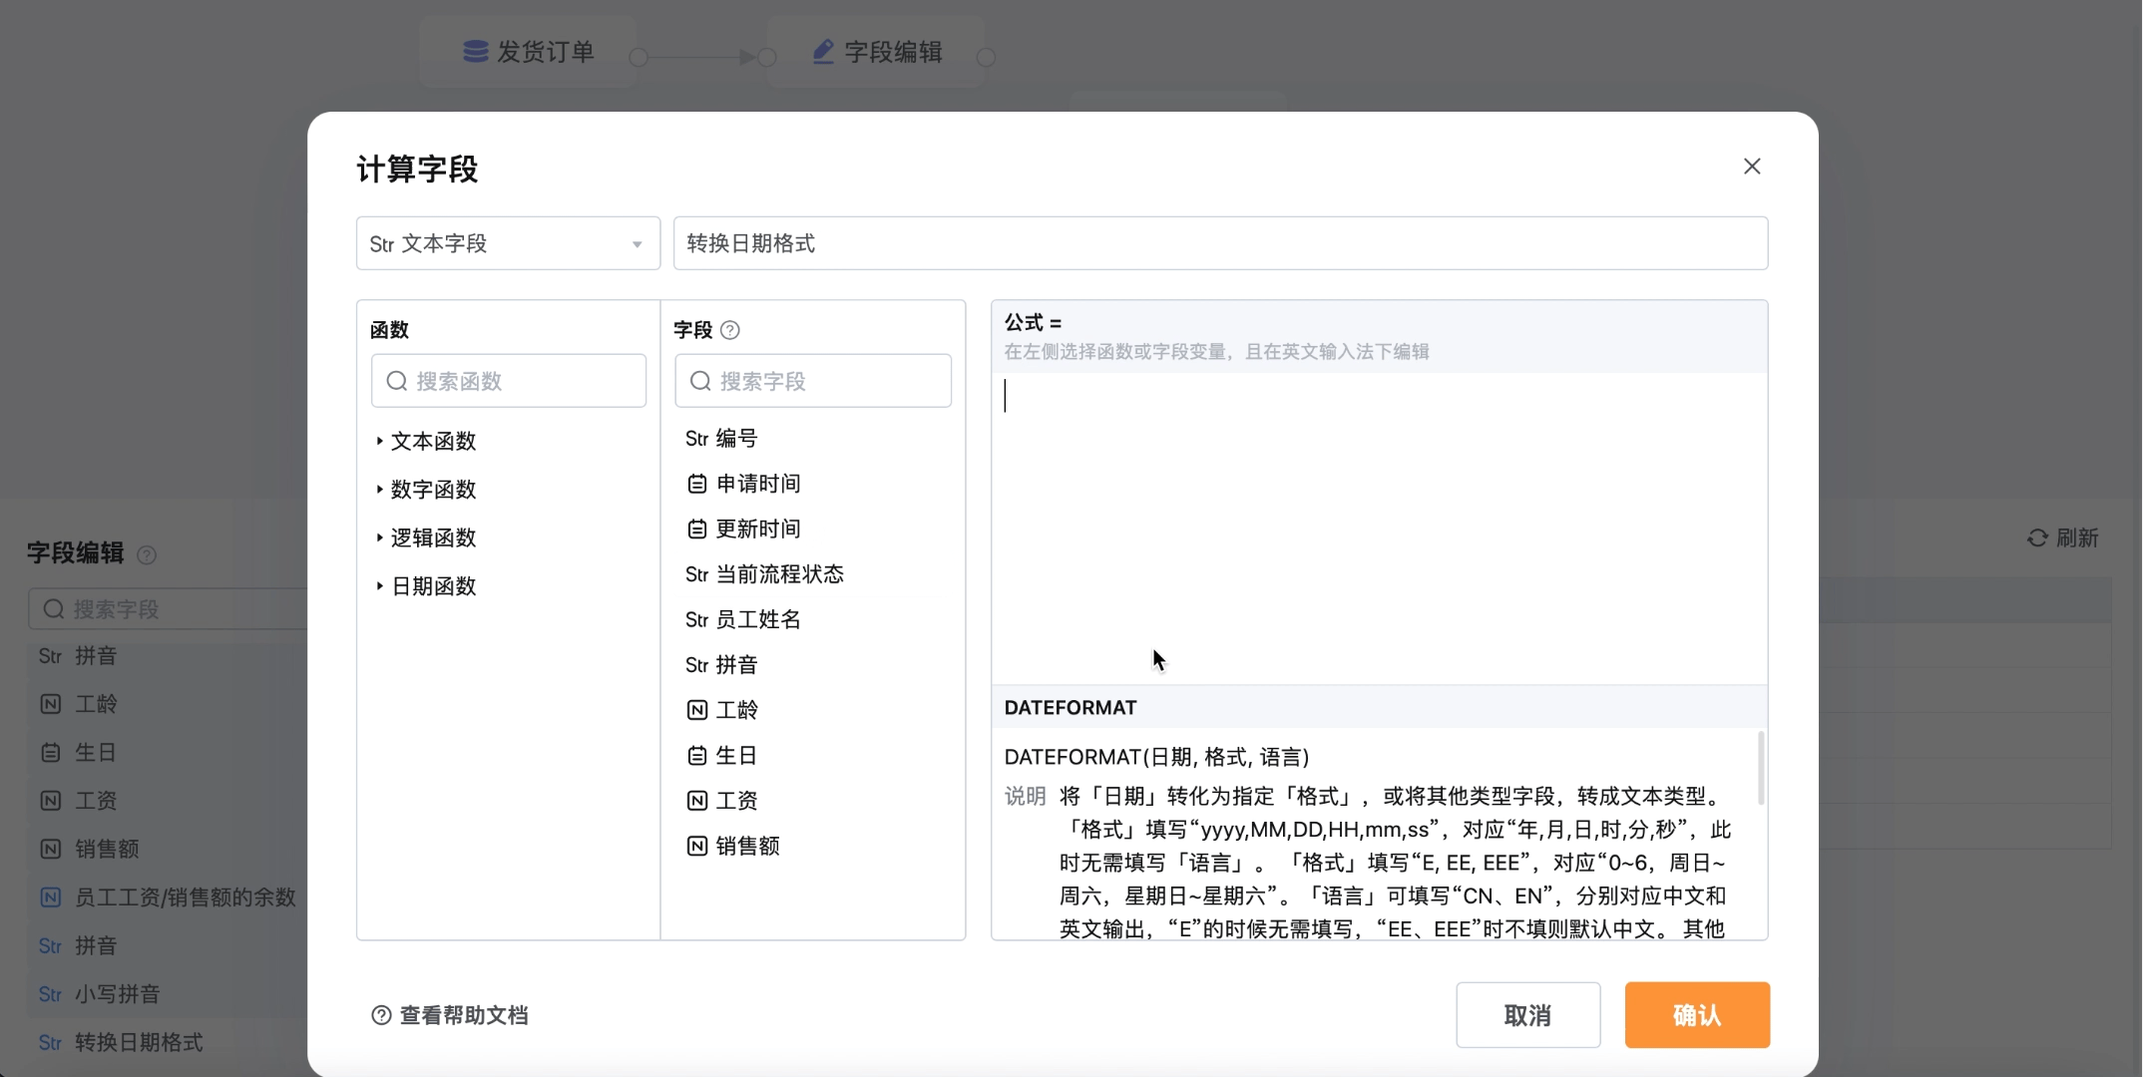
Task: Click the date icon of 生日 in dialog
Action: point(697,756)
